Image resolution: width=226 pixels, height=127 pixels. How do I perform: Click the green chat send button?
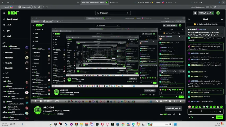(220, 117)
